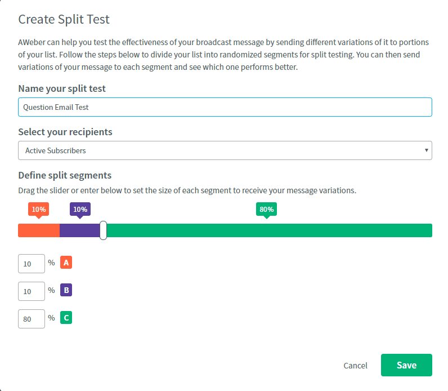
Task: Click the green 80% slider label
Action: pyautogui.click(x=267, y=210)
